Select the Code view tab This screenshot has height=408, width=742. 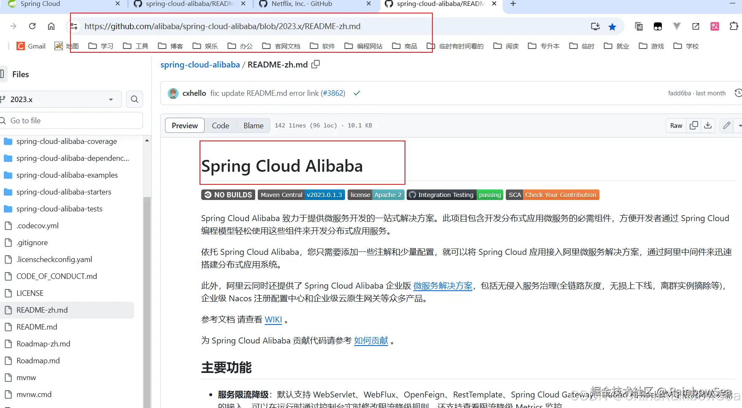pyautogui.click(x=220, y=125)
